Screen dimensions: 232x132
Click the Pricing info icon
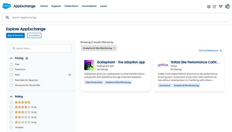point(27,58)
